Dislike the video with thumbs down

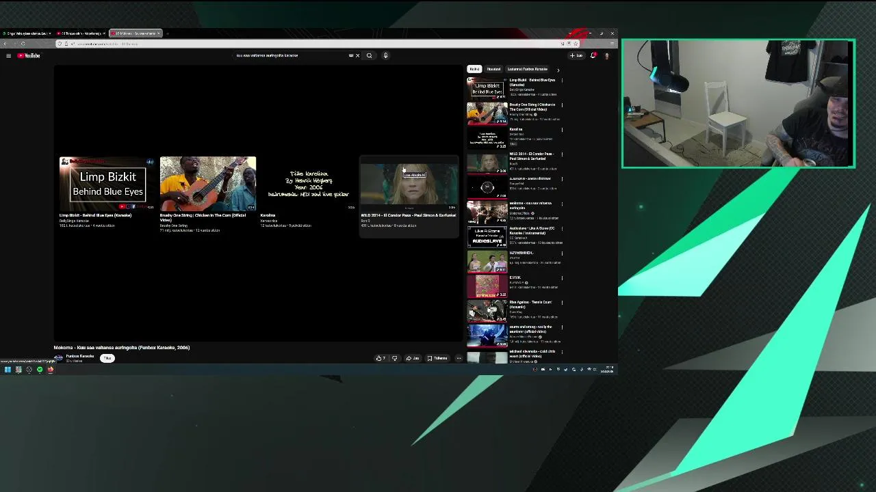click(394, 358)
